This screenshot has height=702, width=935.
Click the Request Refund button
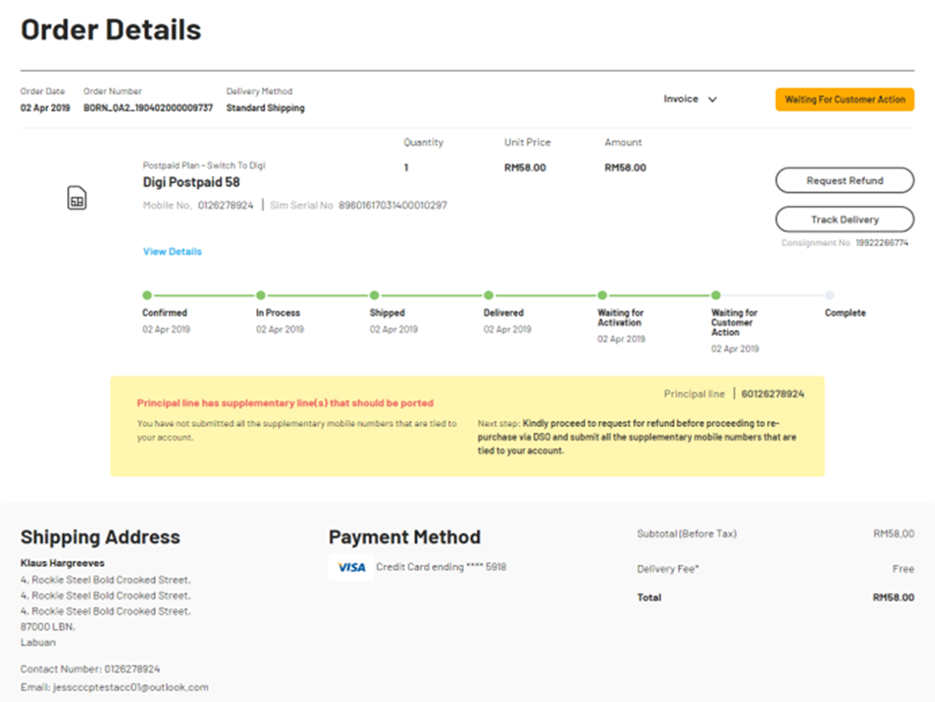[x=844, y=180]
